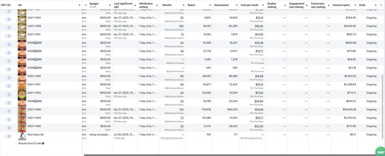
Task: Open the 0427→002 ad thumbnail
Action: click(22, 20)
